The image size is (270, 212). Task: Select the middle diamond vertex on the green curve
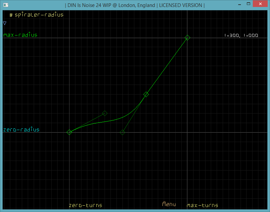pos(146,95)
